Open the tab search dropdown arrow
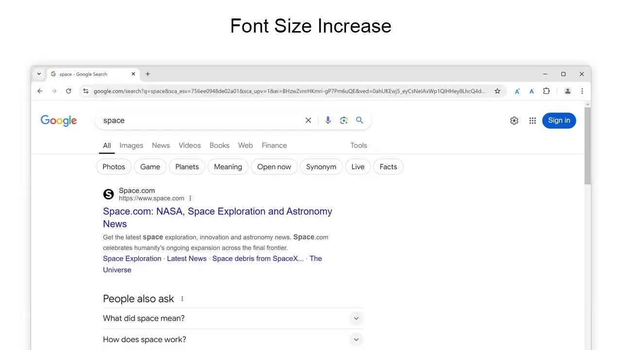622x350 pixels. pyautogui.click(x=39, y=74)
